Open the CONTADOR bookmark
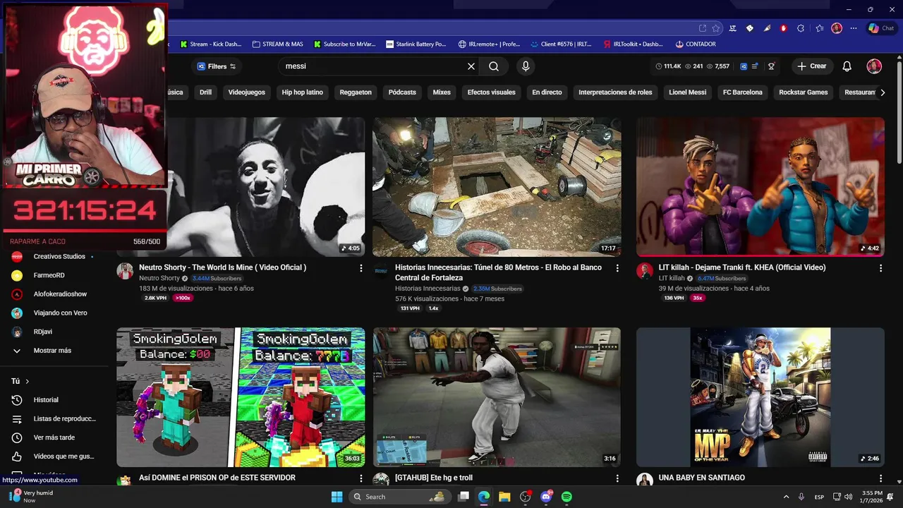This screenshot has width=903, height=508. (x=696, y=44)
